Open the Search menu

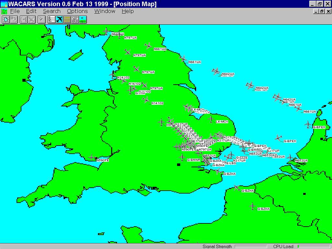[x=52, y=11]
